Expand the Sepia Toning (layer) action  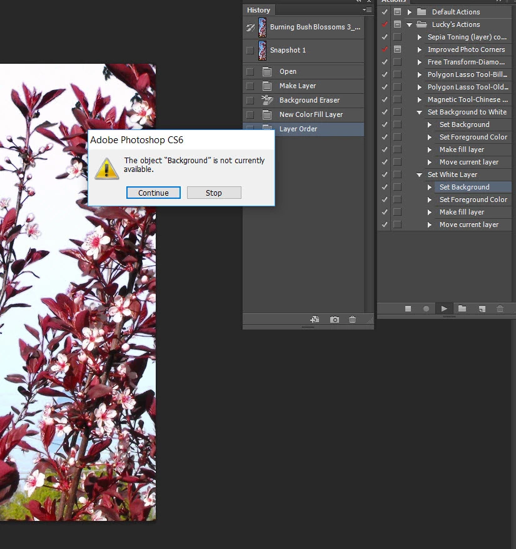pos(419,37)
